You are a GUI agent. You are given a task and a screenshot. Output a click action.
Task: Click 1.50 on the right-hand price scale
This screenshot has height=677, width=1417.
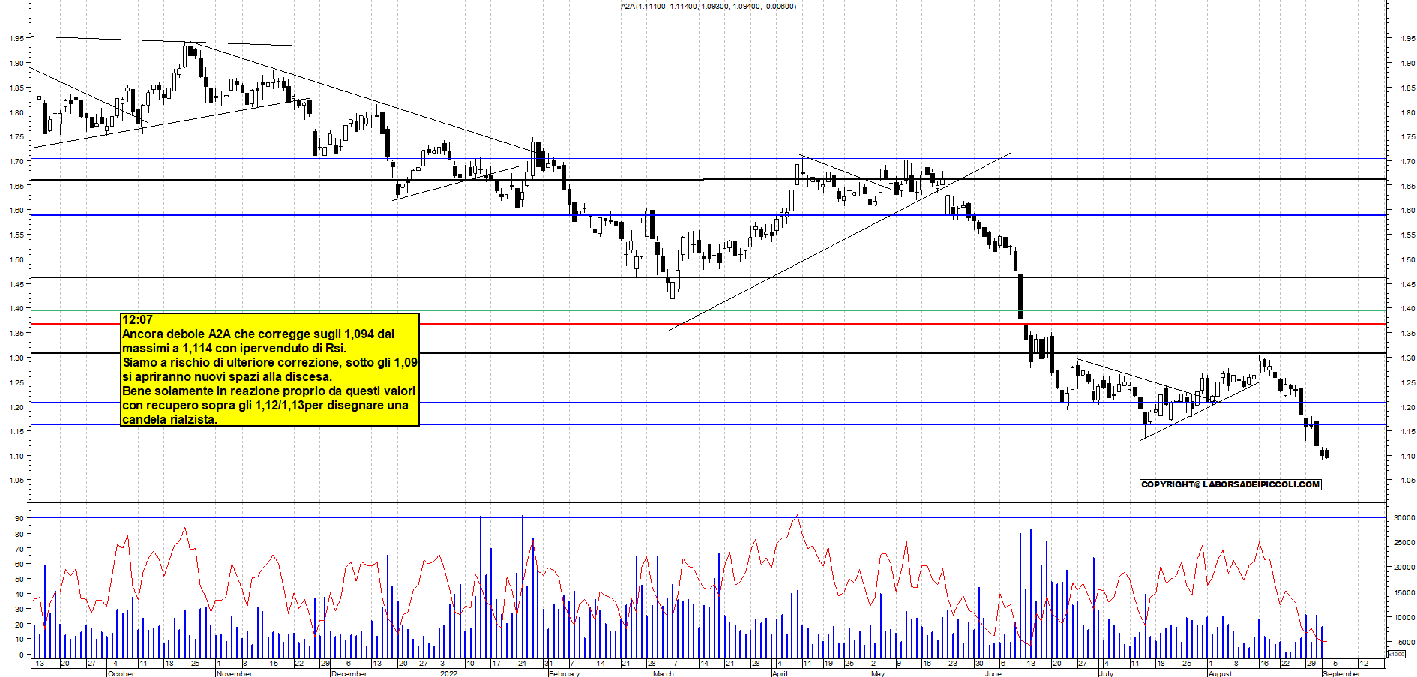pyautogui.click(x=1407, y=259)
